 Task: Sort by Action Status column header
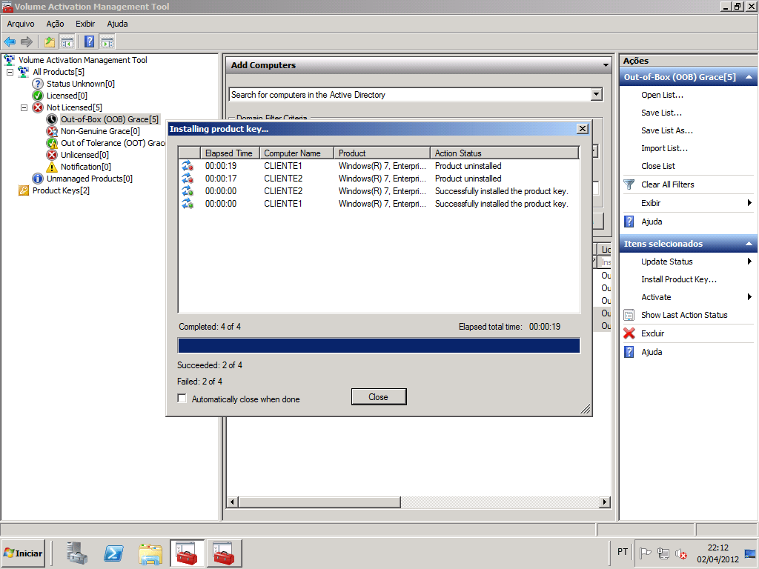click(x=504, y=153)
